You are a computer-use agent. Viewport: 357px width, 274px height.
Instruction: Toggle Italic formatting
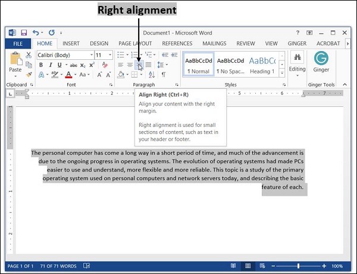pyautogui.click(x=51, y=65)
